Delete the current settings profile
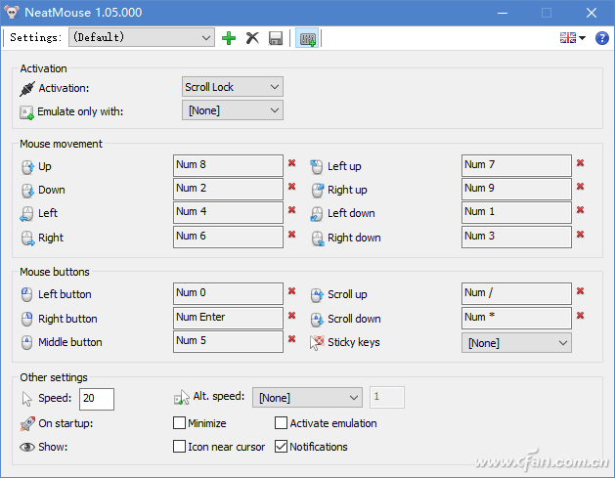The image size is (615, 478). (252, 38)
